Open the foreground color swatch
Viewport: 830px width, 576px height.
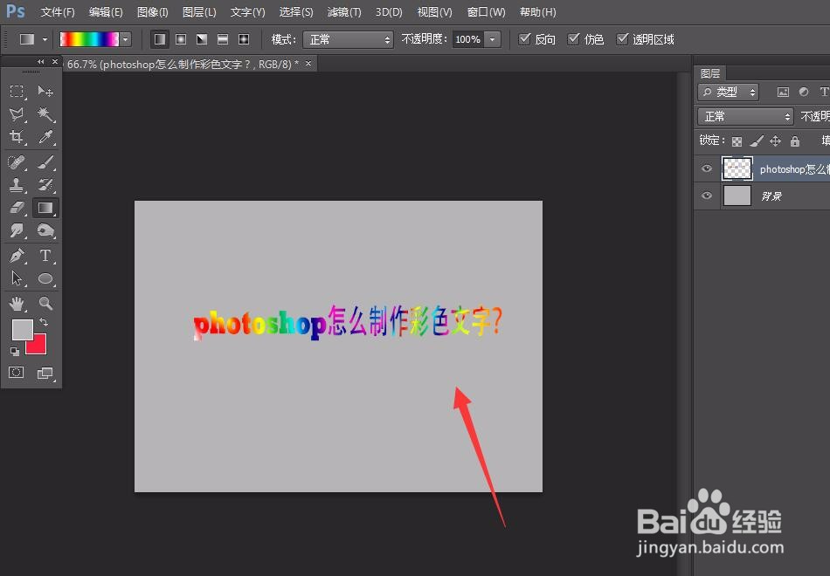pos(22,330)
